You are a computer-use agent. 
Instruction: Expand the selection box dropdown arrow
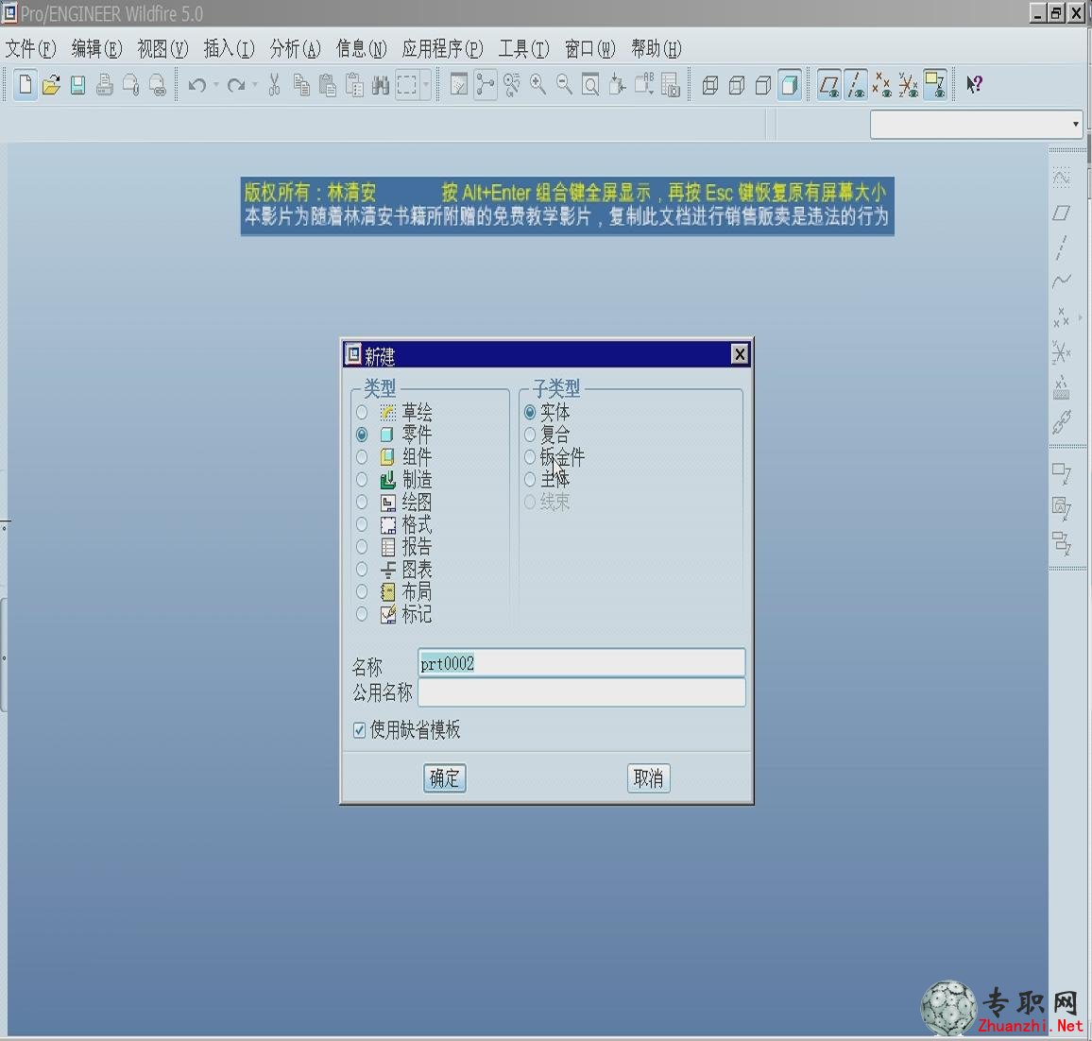pos(425,85)
